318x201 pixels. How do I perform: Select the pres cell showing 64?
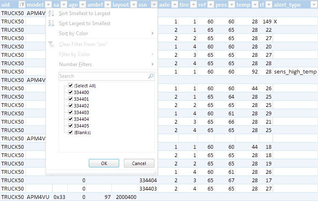pos(225,97)
